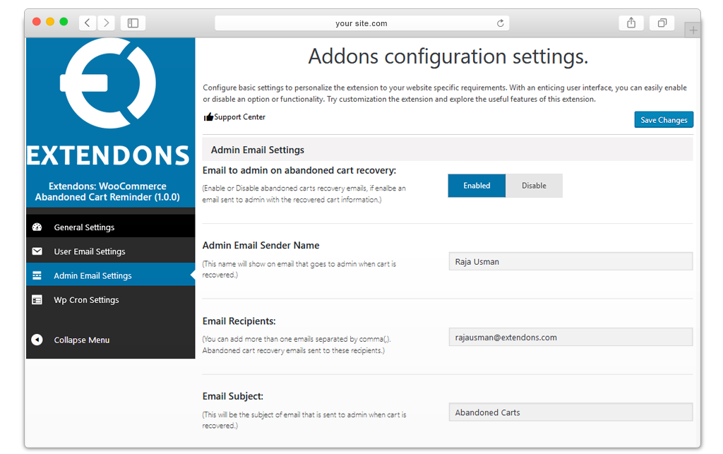Image resolution: width=723 pixels, height=454 pixels.
Task: Reload the page with refresh icon
Action: pyautogui.click(x=501, y=23)
